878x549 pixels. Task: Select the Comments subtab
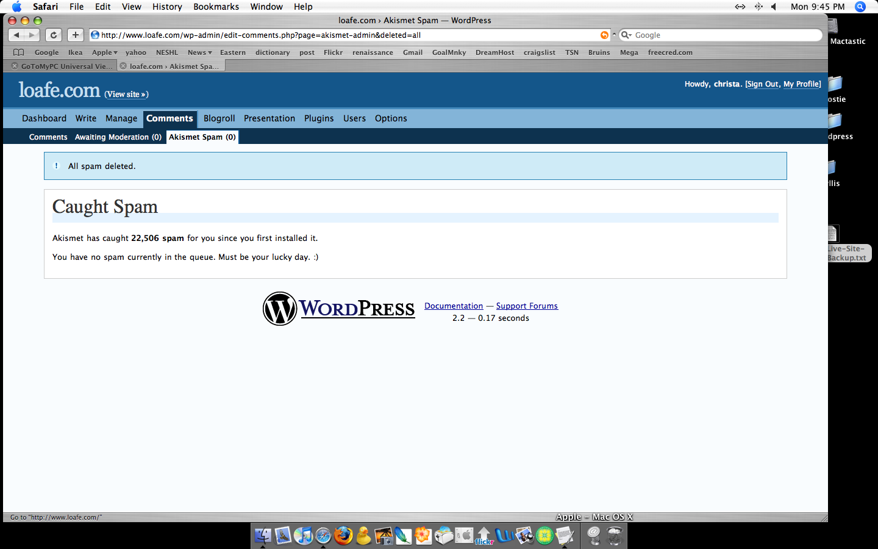(48, 137)
